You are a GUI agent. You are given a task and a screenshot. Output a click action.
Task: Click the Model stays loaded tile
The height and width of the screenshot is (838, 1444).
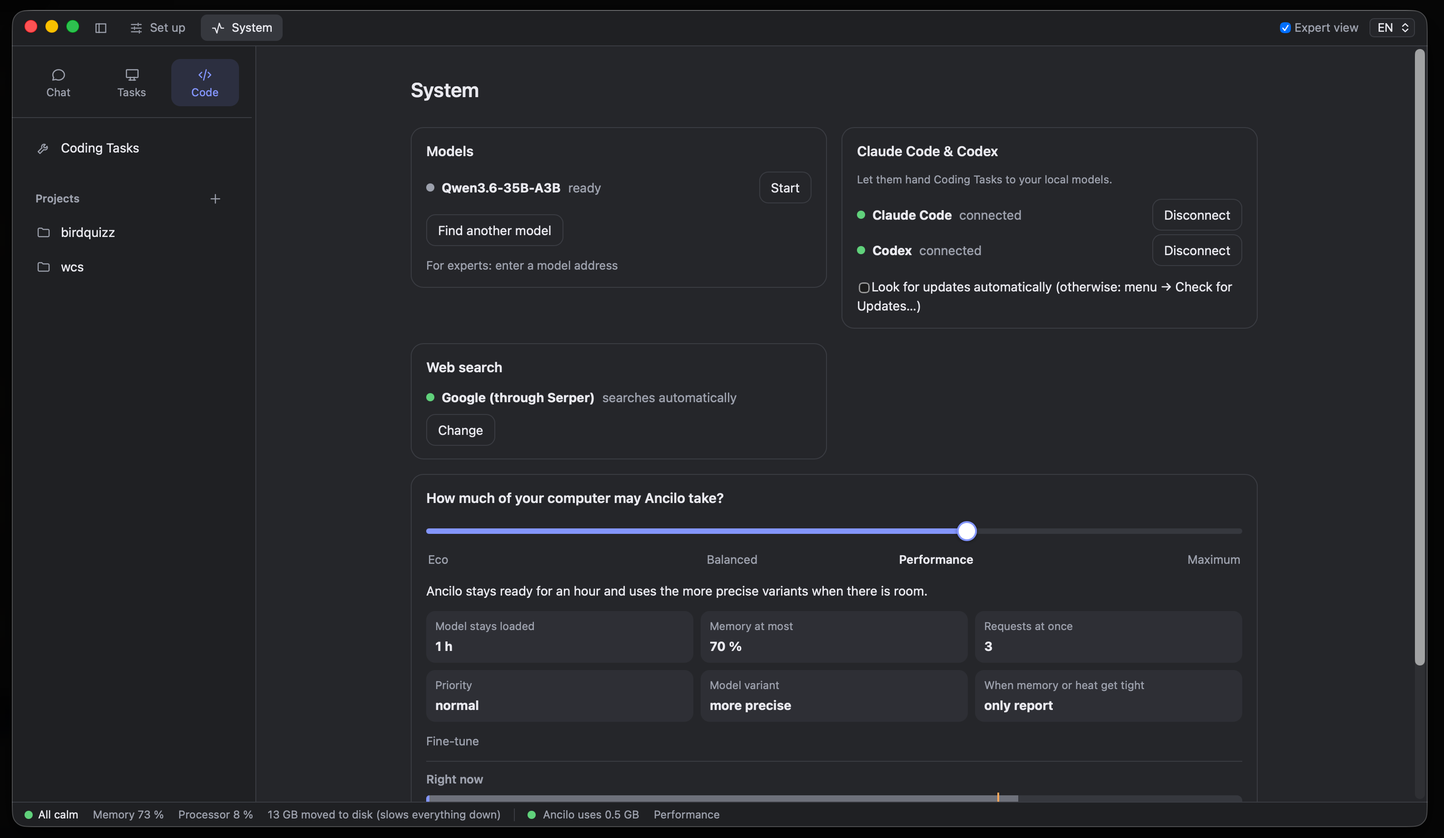click(x=559, y=637)
